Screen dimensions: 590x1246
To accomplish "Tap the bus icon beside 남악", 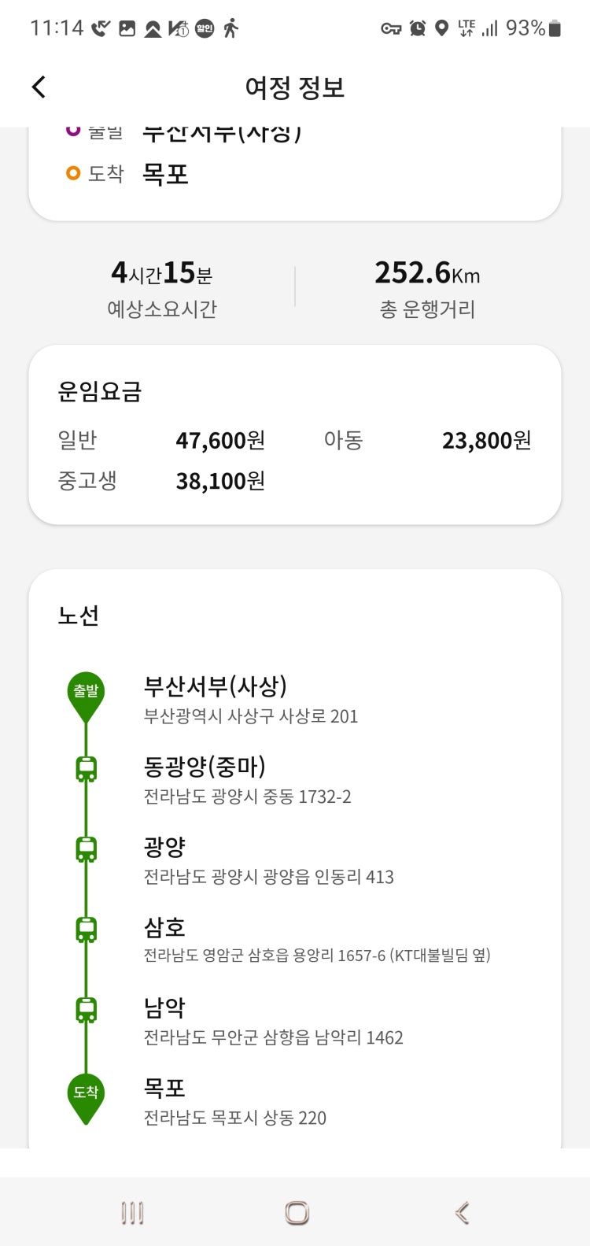I will point(86,1010).
